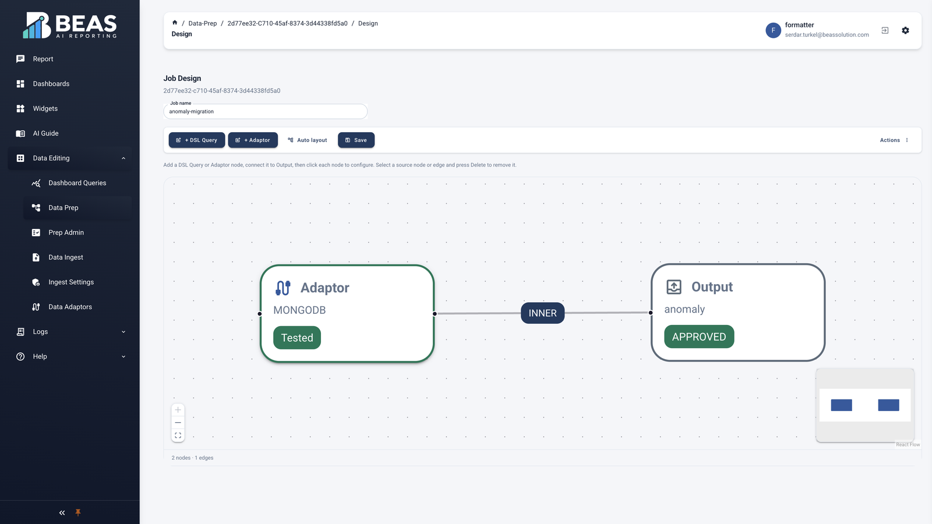Select the Adaptor MONGODB node
The height and width of the screenshot is (524, 932).
coord(347,313)
